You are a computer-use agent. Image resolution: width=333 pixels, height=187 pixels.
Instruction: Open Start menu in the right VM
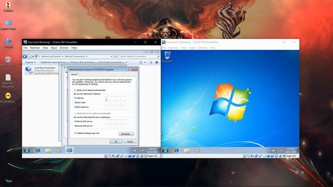click(x=165, y=151)
